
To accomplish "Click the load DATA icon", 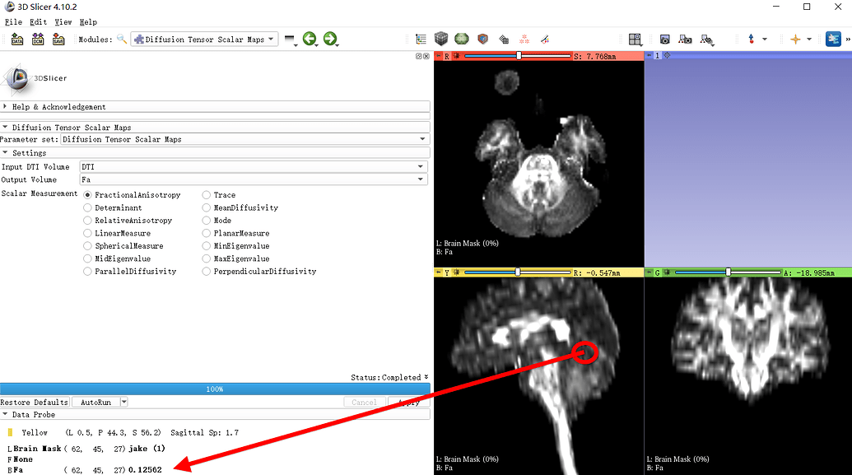I will point(16,39).
